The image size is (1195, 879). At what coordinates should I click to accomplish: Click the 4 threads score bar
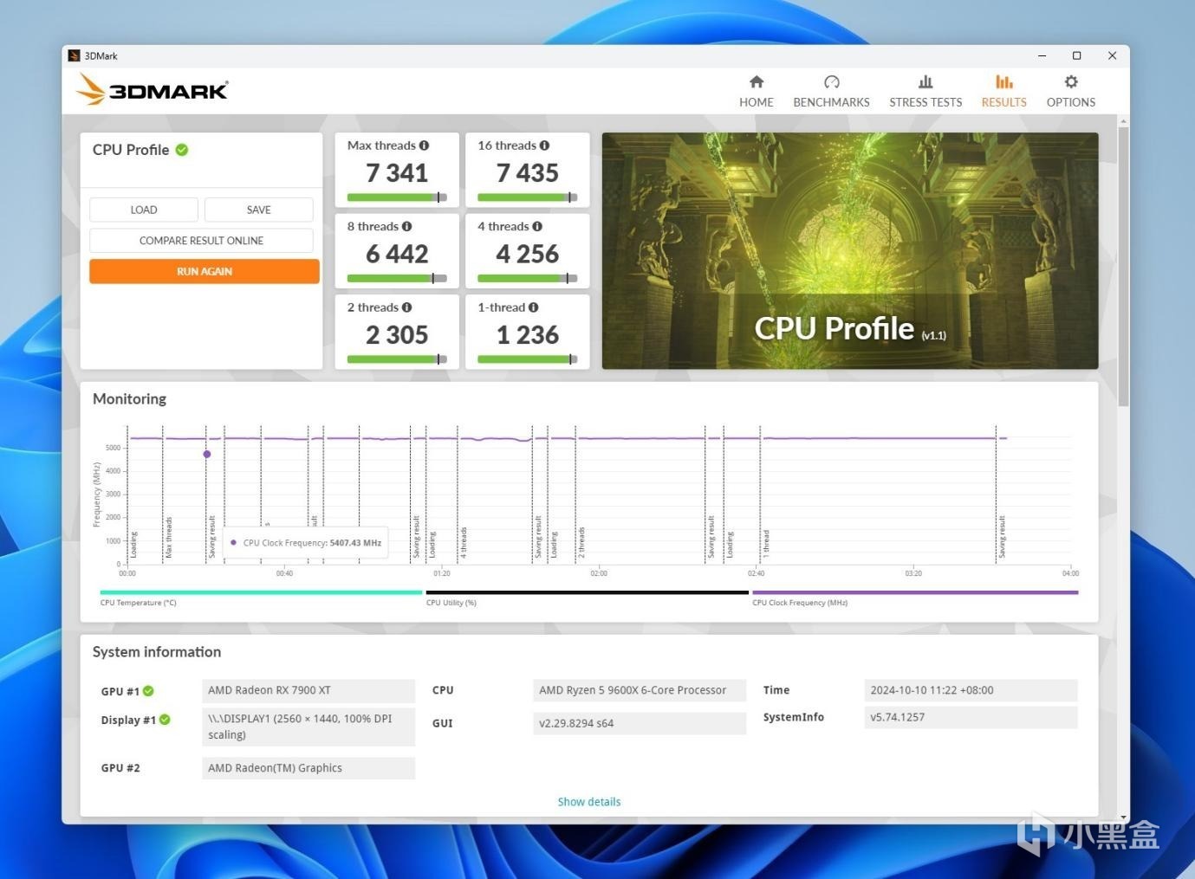(x=527, y=278)
